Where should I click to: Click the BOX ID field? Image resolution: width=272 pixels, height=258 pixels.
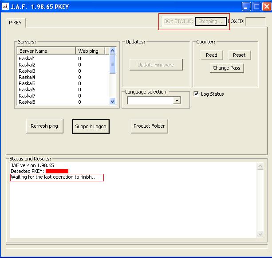tap(256, 21)
